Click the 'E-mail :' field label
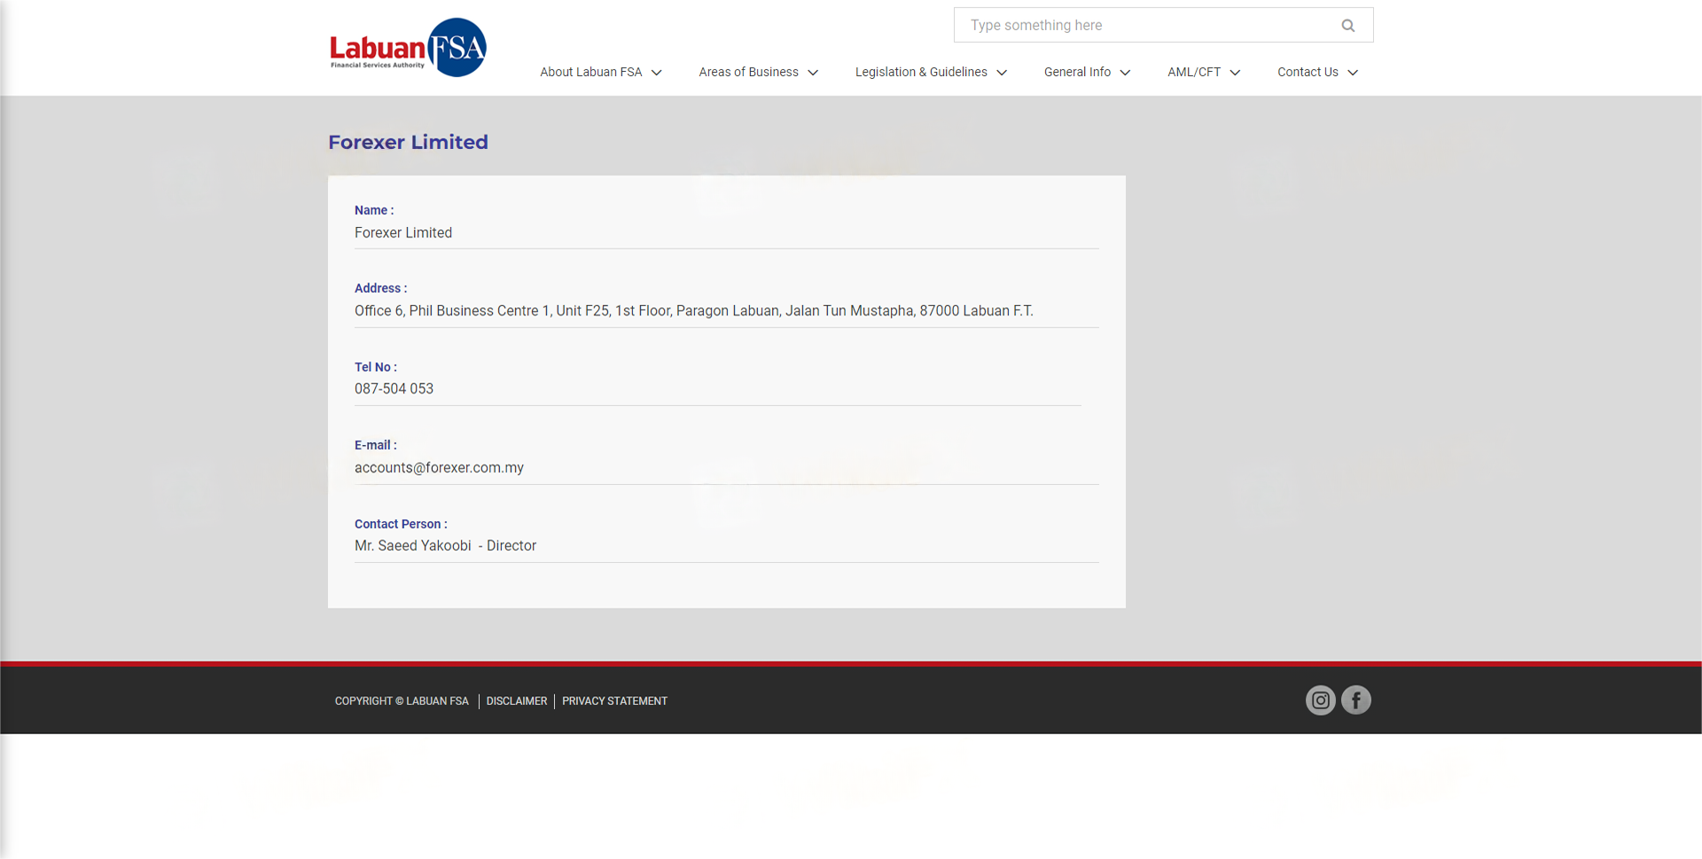The image size is (1702, 859). (376, 445)
